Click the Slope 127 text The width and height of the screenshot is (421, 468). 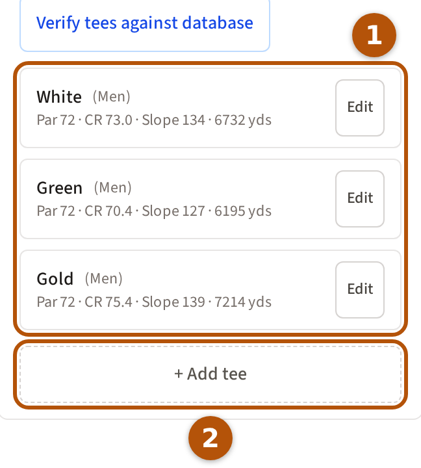tap(173, 211)
